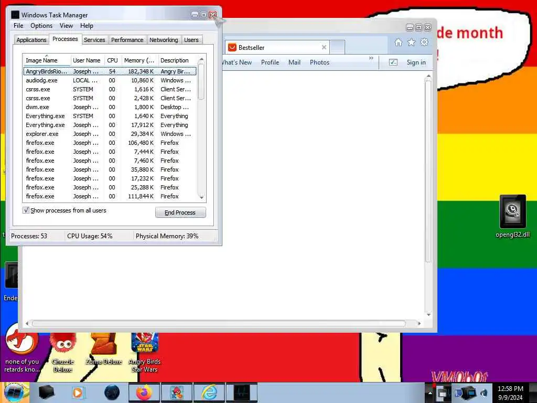537x403 pixels.
Task: Launch Windows Media Player from the taskbar
Action: pos(78,393)
